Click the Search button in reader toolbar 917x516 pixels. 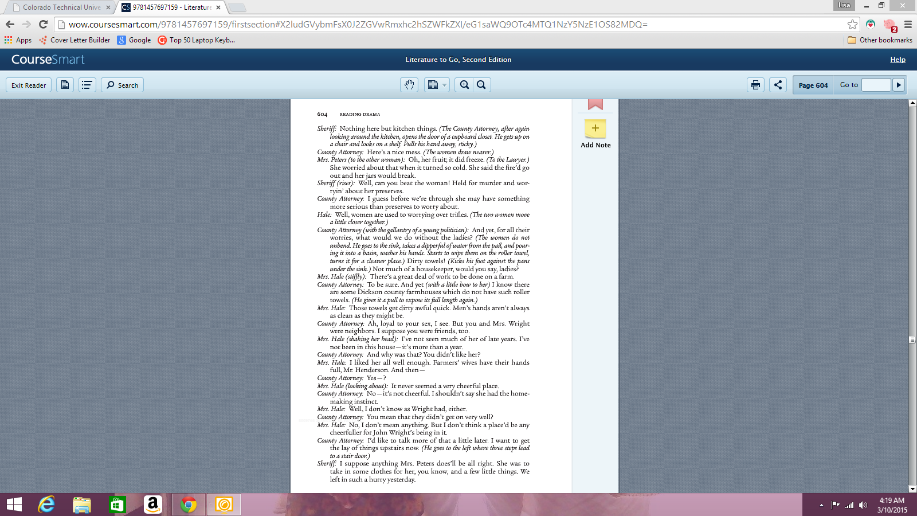click(x=122, y=85)
